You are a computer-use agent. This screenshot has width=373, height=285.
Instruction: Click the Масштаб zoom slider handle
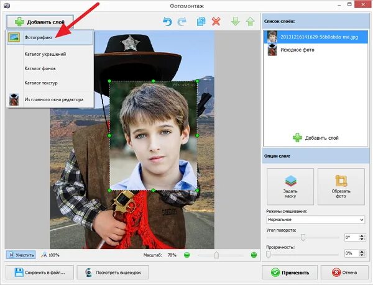point(216,255)
